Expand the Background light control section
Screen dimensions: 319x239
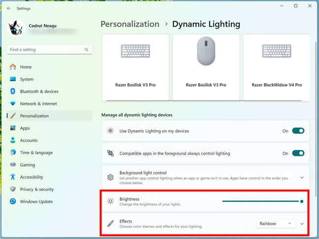(x=302, y=178)
